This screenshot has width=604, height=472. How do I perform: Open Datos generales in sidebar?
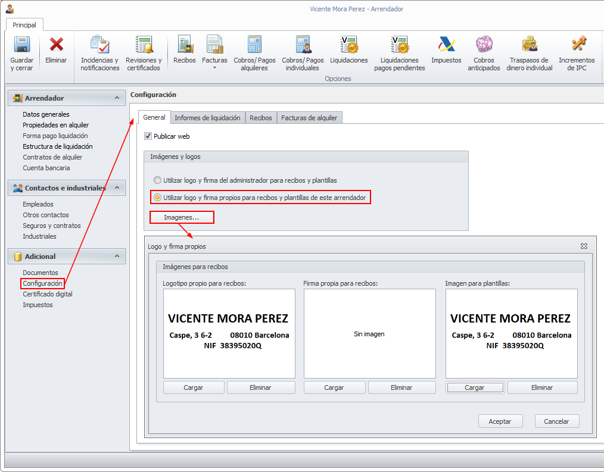point(46,114)
